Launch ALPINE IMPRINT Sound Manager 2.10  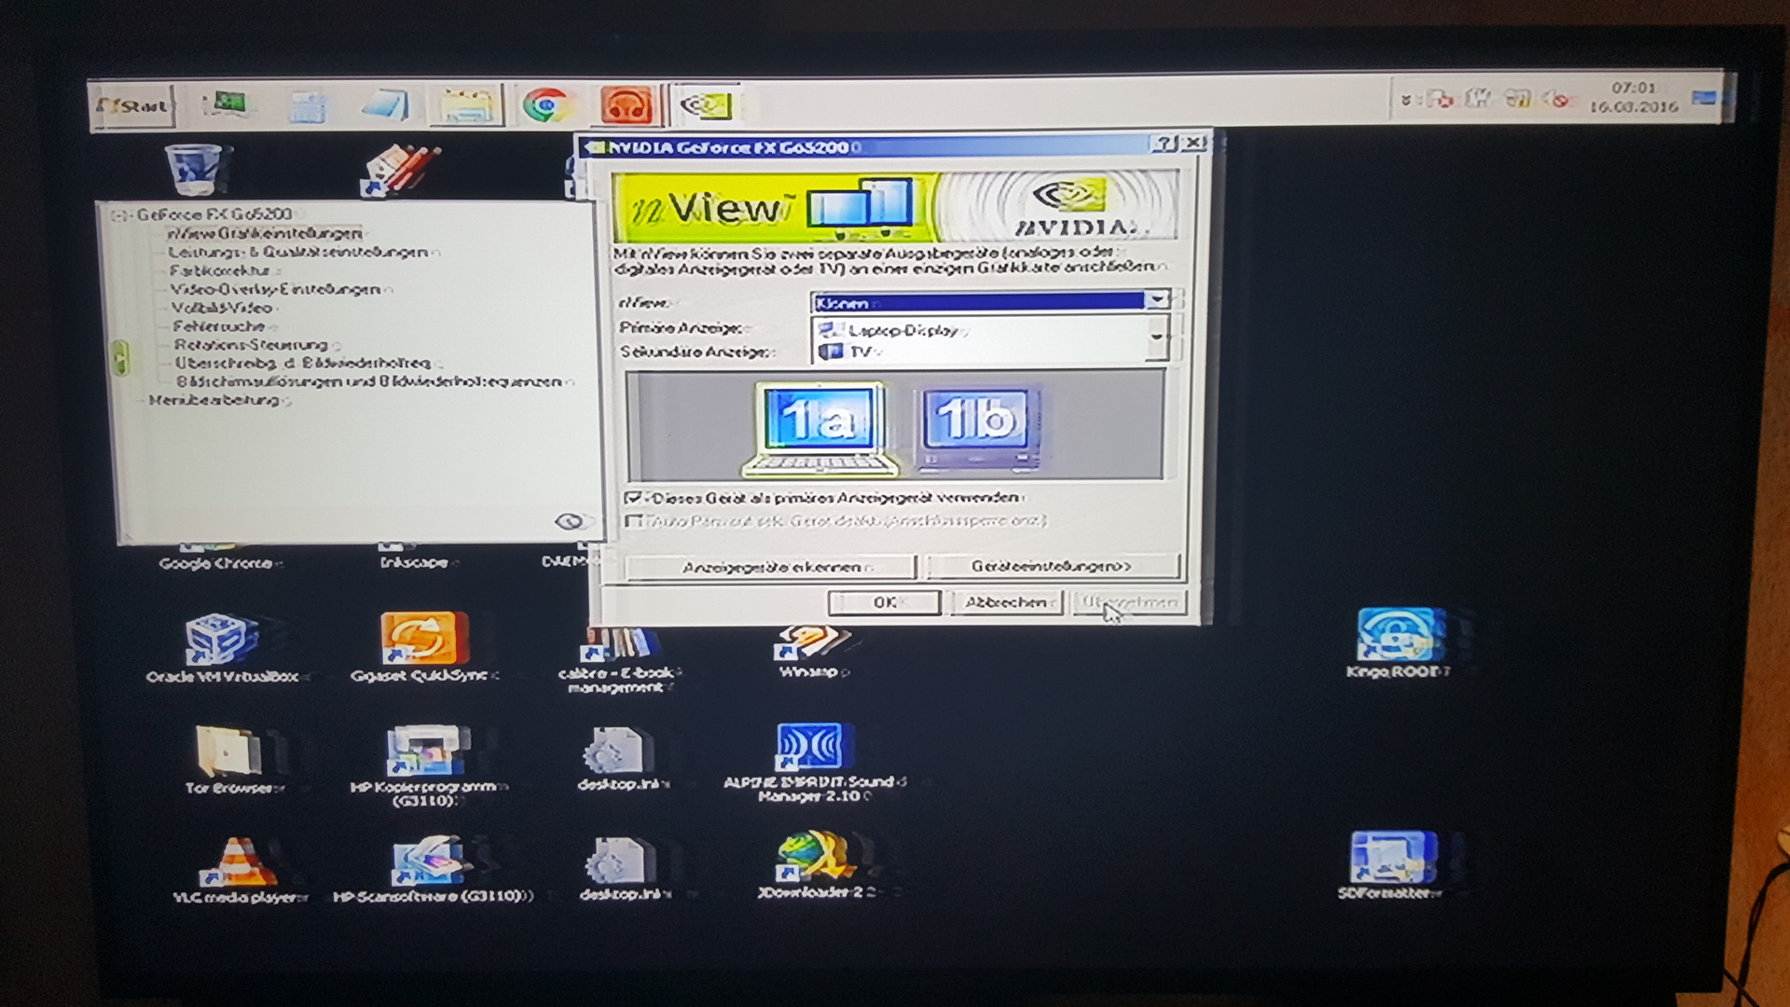tap(813, 763)
